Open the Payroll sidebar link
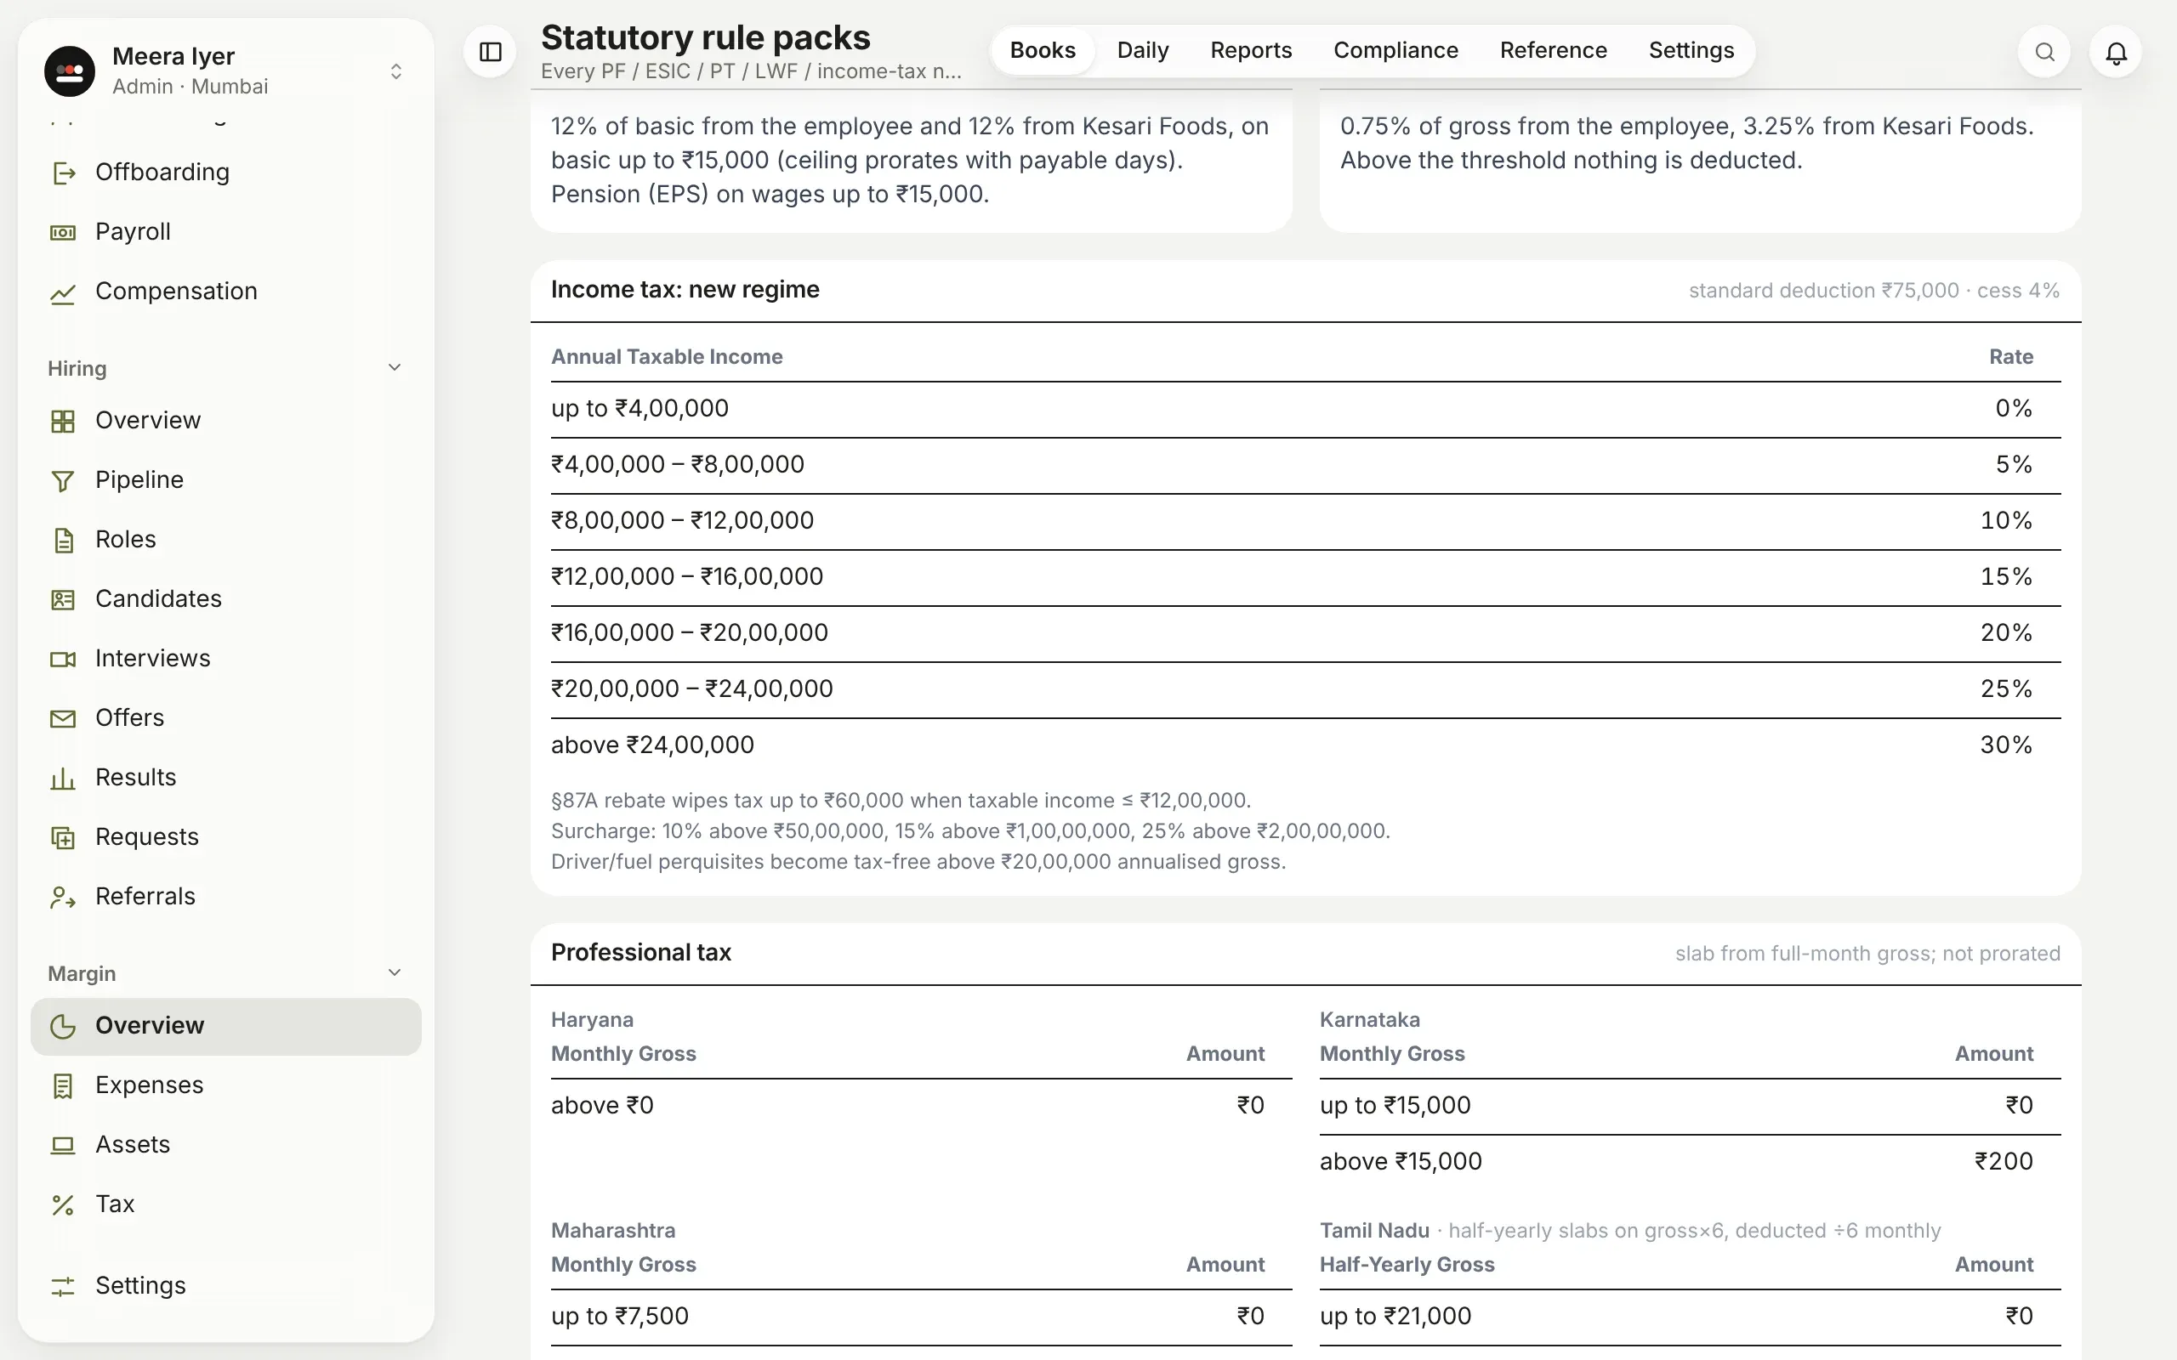 [x=226, y=232]
